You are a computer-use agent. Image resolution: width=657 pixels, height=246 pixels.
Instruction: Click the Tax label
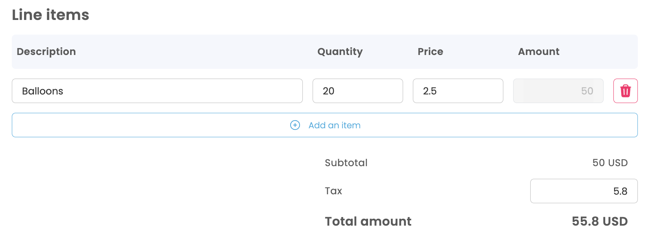pyautogui.click(x=333, y=191)
